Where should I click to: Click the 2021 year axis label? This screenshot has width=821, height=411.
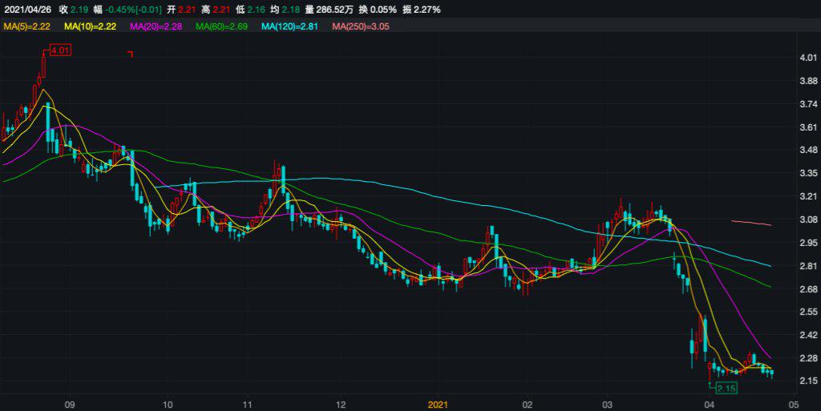coord(438,405)
